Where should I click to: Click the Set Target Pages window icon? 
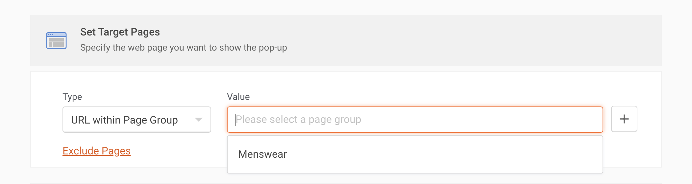(x=56, y=40)
